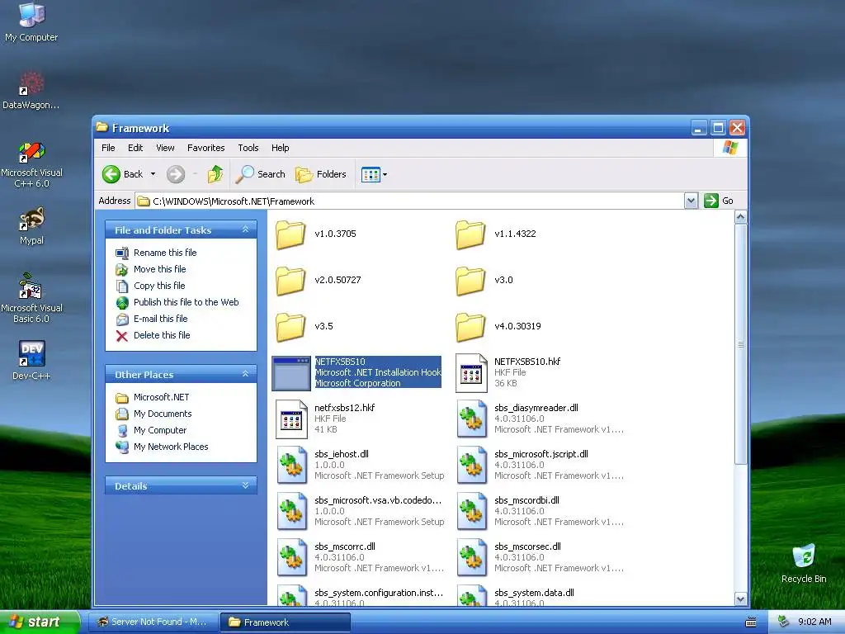
Task: Click the taskbar clock showing 9:02 AM
Action: pyautogui.click(x=814, y=622)
